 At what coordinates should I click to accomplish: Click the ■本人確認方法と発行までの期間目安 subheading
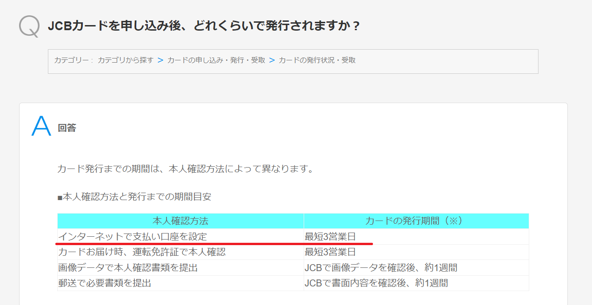(134, 197)
